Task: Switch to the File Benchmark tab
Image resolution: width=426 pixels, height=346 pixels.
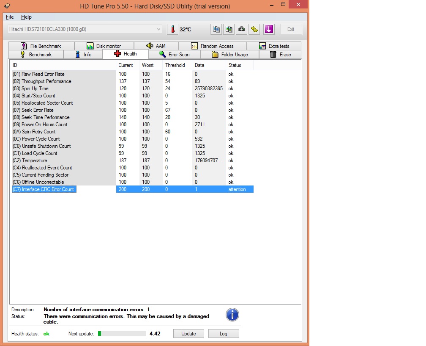Action: pos(41,46)
